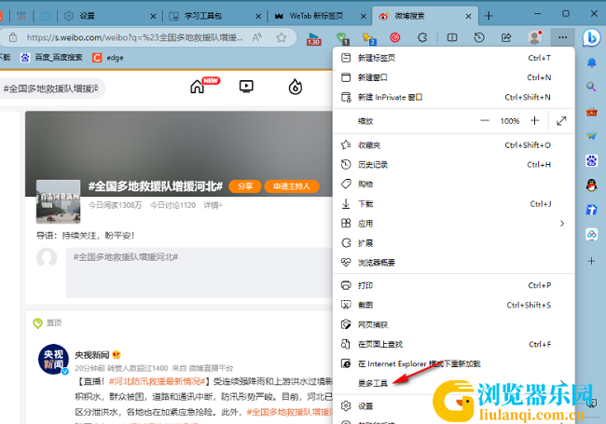Open sidebar Baidu paw icon

pos(591,160)
